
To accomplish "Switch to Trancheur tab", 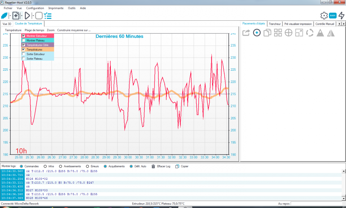I will [275, 24].
